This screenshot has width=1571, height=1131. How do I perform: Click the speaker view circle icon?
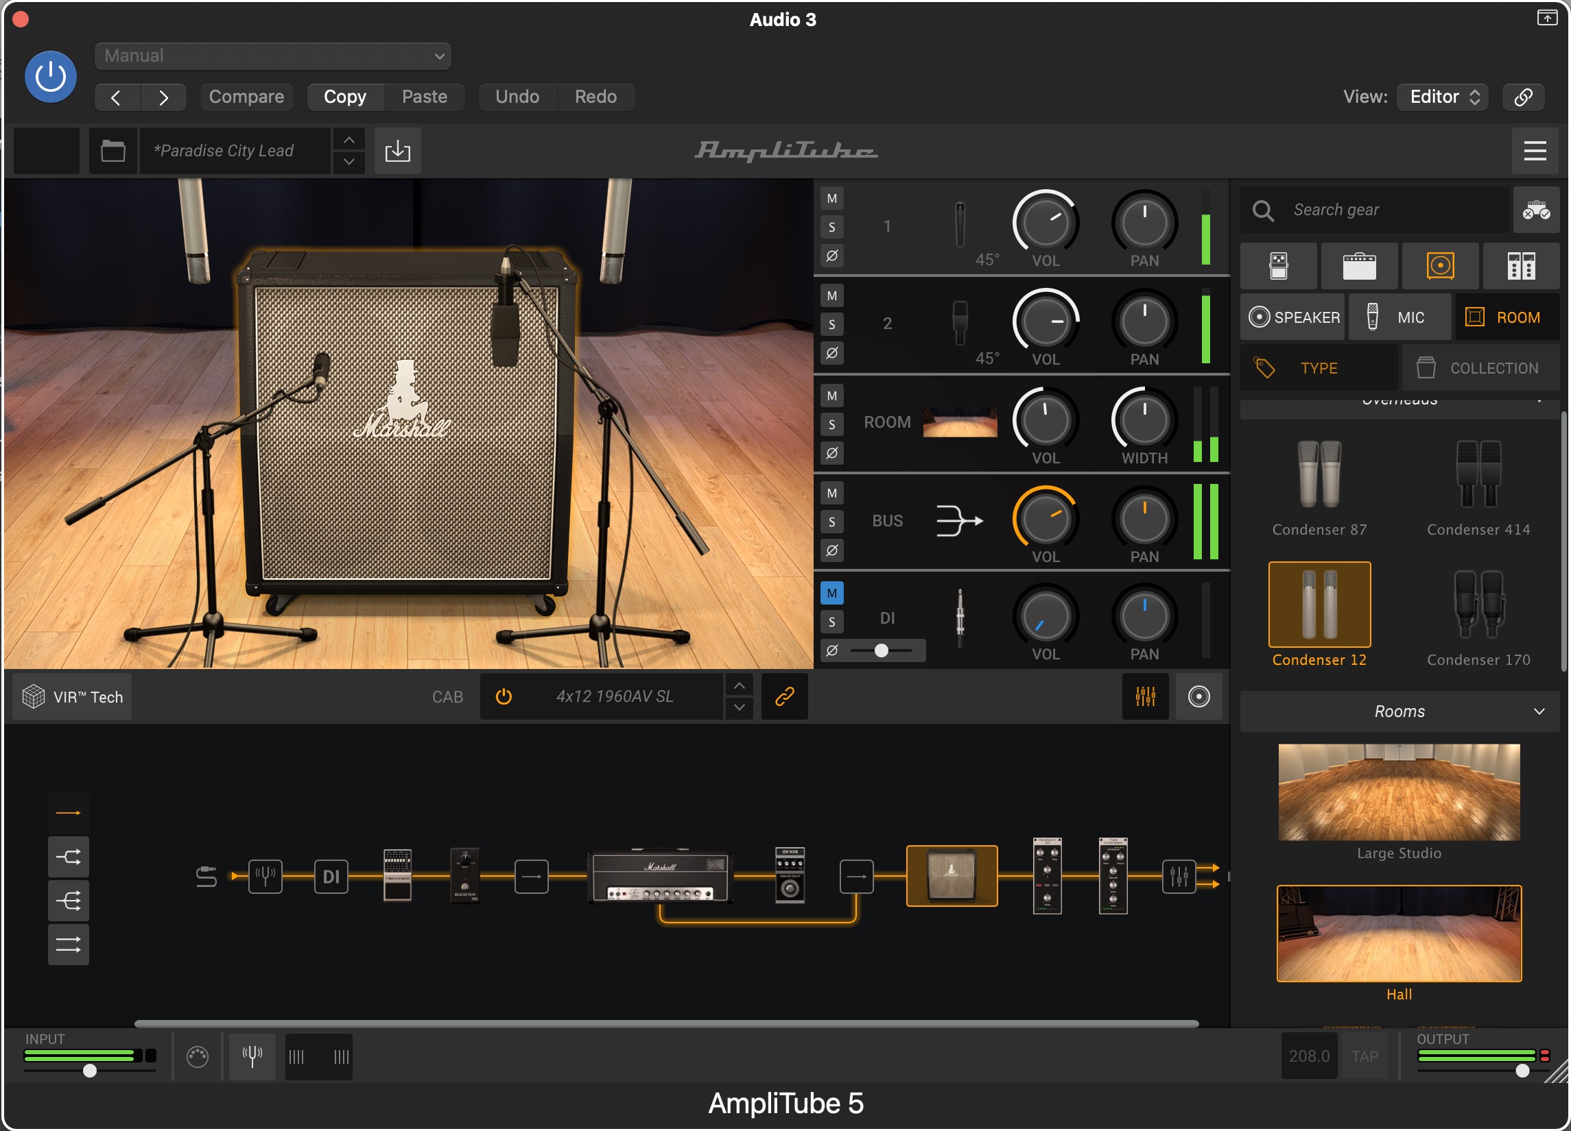point(1198,696)
